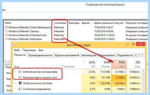Sort processes by Память column header
Viewport: 150px width, 95px height.
(x=104, y=64)
